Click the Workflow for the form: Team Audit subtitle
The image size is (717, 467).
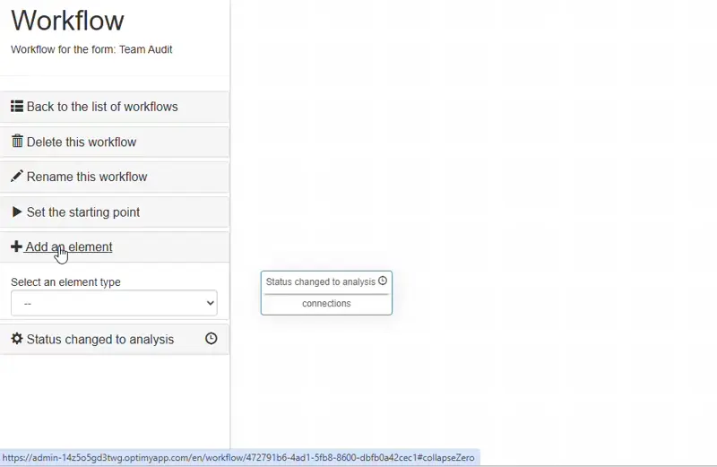[x=91, y=49]
